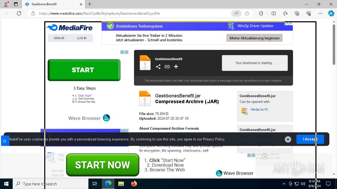Screen dimensions: 337x189
Task: Click the taskbar search box
Action: click(x=51, y=184)
